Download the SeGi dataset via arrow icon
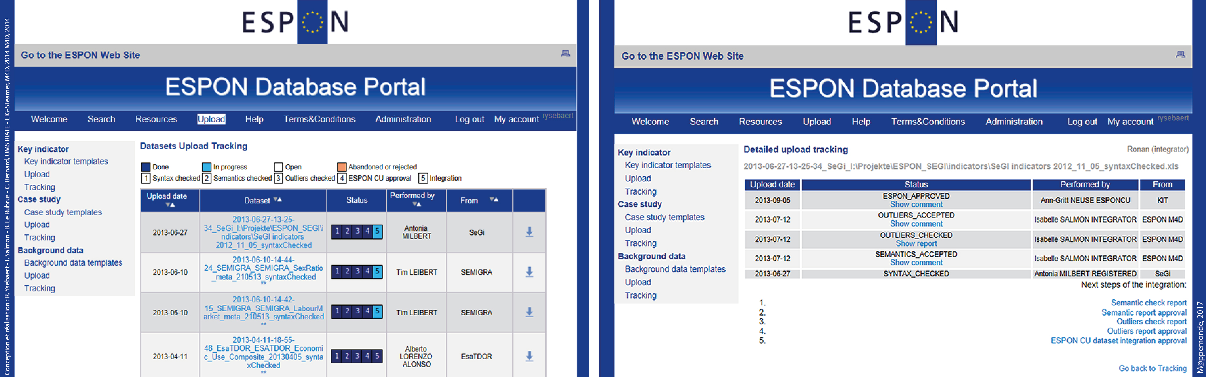 [529, 232]
